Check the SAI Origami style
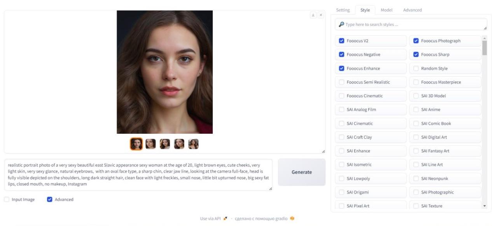492x226 pixels. pos(341,192)
